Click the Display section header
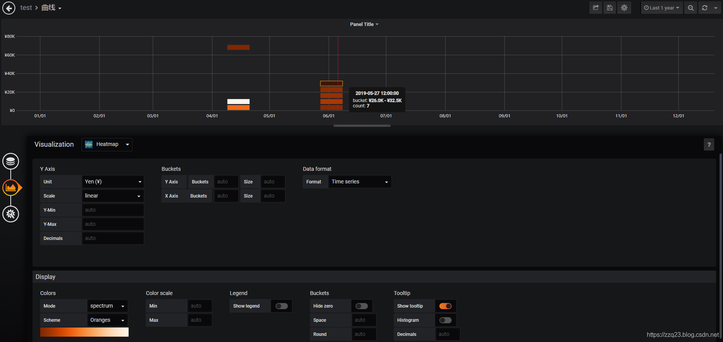The height and width of the screenshot is (342, 723). (x=374, y=277)
